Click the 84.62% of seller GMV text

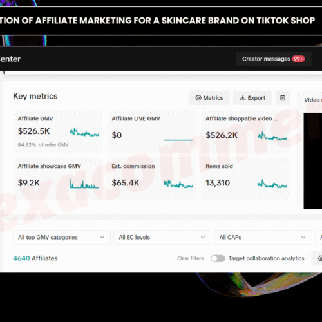pos(43,145)
